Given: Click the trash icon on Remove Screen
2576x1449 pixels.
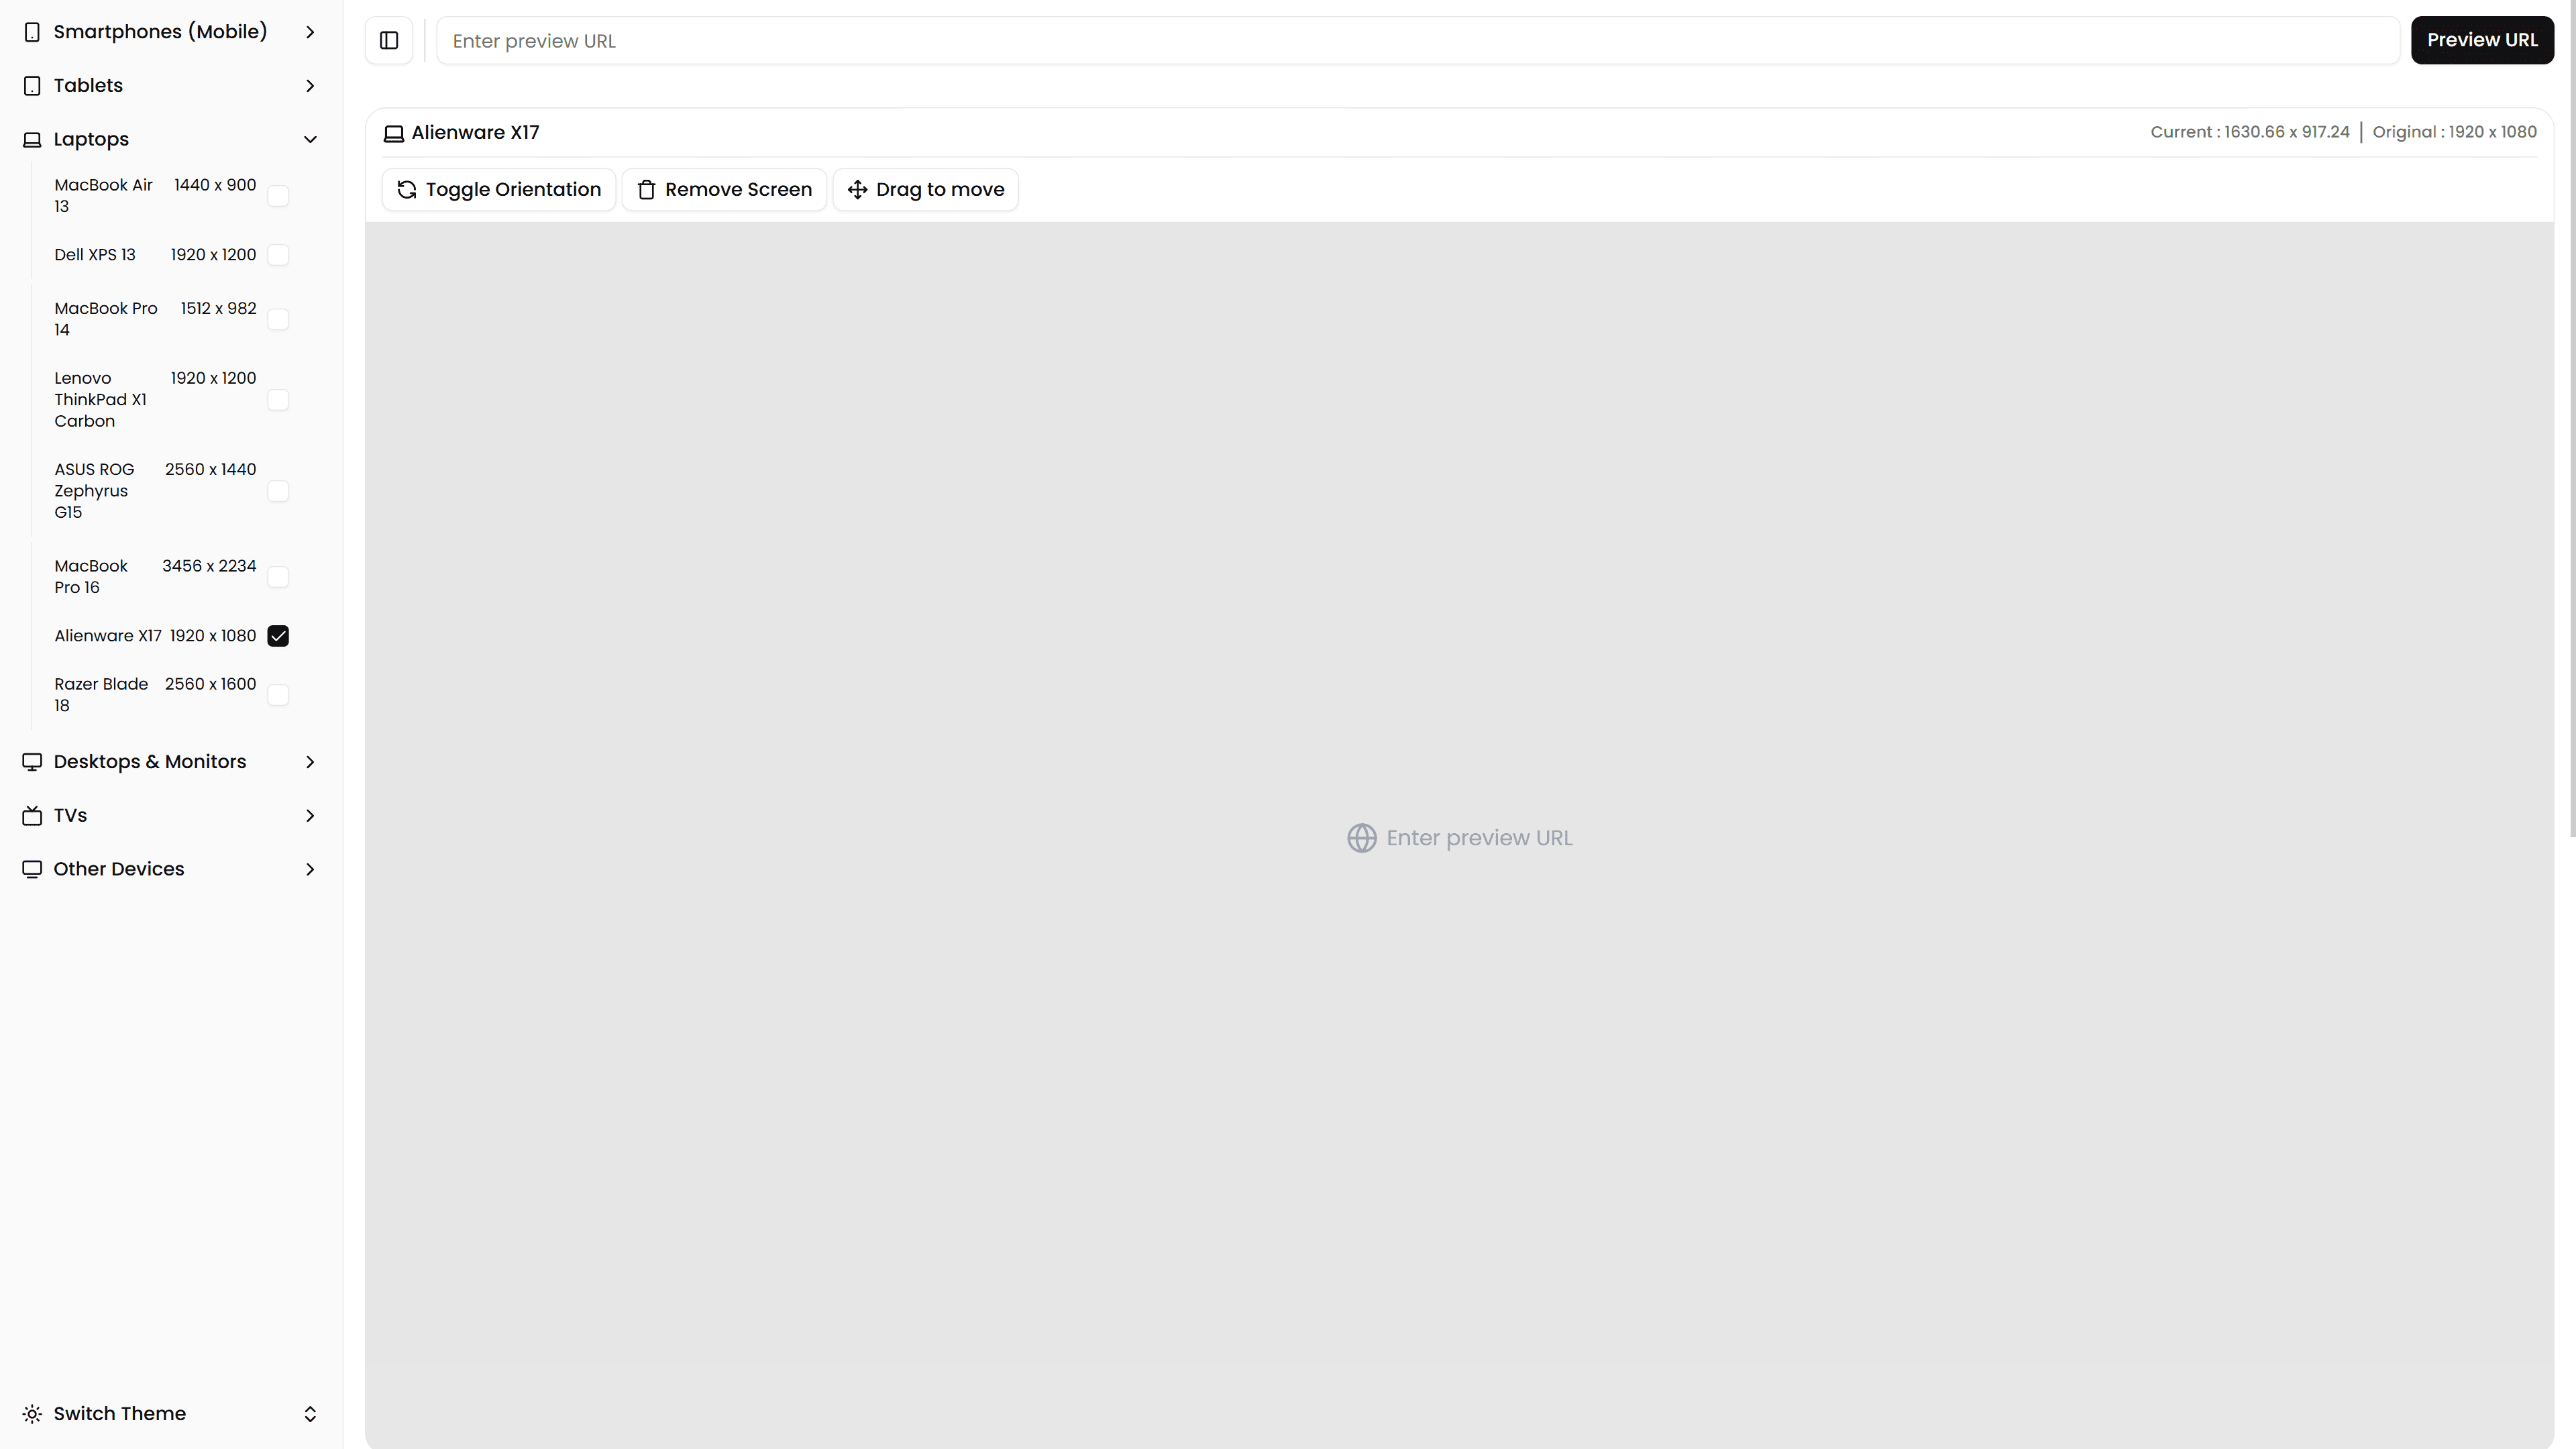Looking at the screenshot, I should point(646,189).
